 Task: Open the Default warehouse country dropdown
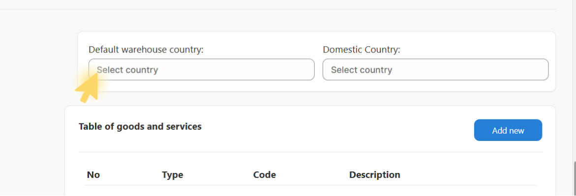(201, 69)
